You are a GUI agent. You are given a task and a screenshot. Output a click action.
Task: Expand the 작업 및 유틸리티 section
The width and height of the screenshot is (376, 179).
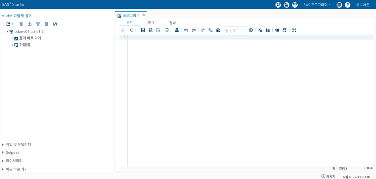[x=3, y=144]
